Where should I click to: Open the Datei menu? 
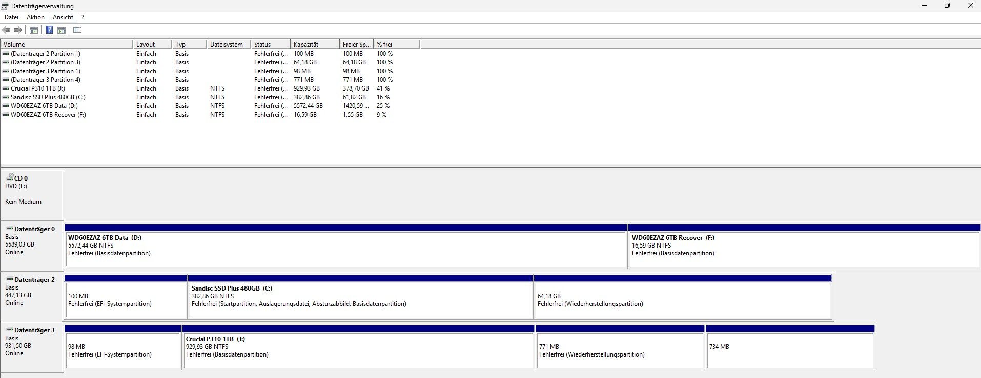(11, 17)
